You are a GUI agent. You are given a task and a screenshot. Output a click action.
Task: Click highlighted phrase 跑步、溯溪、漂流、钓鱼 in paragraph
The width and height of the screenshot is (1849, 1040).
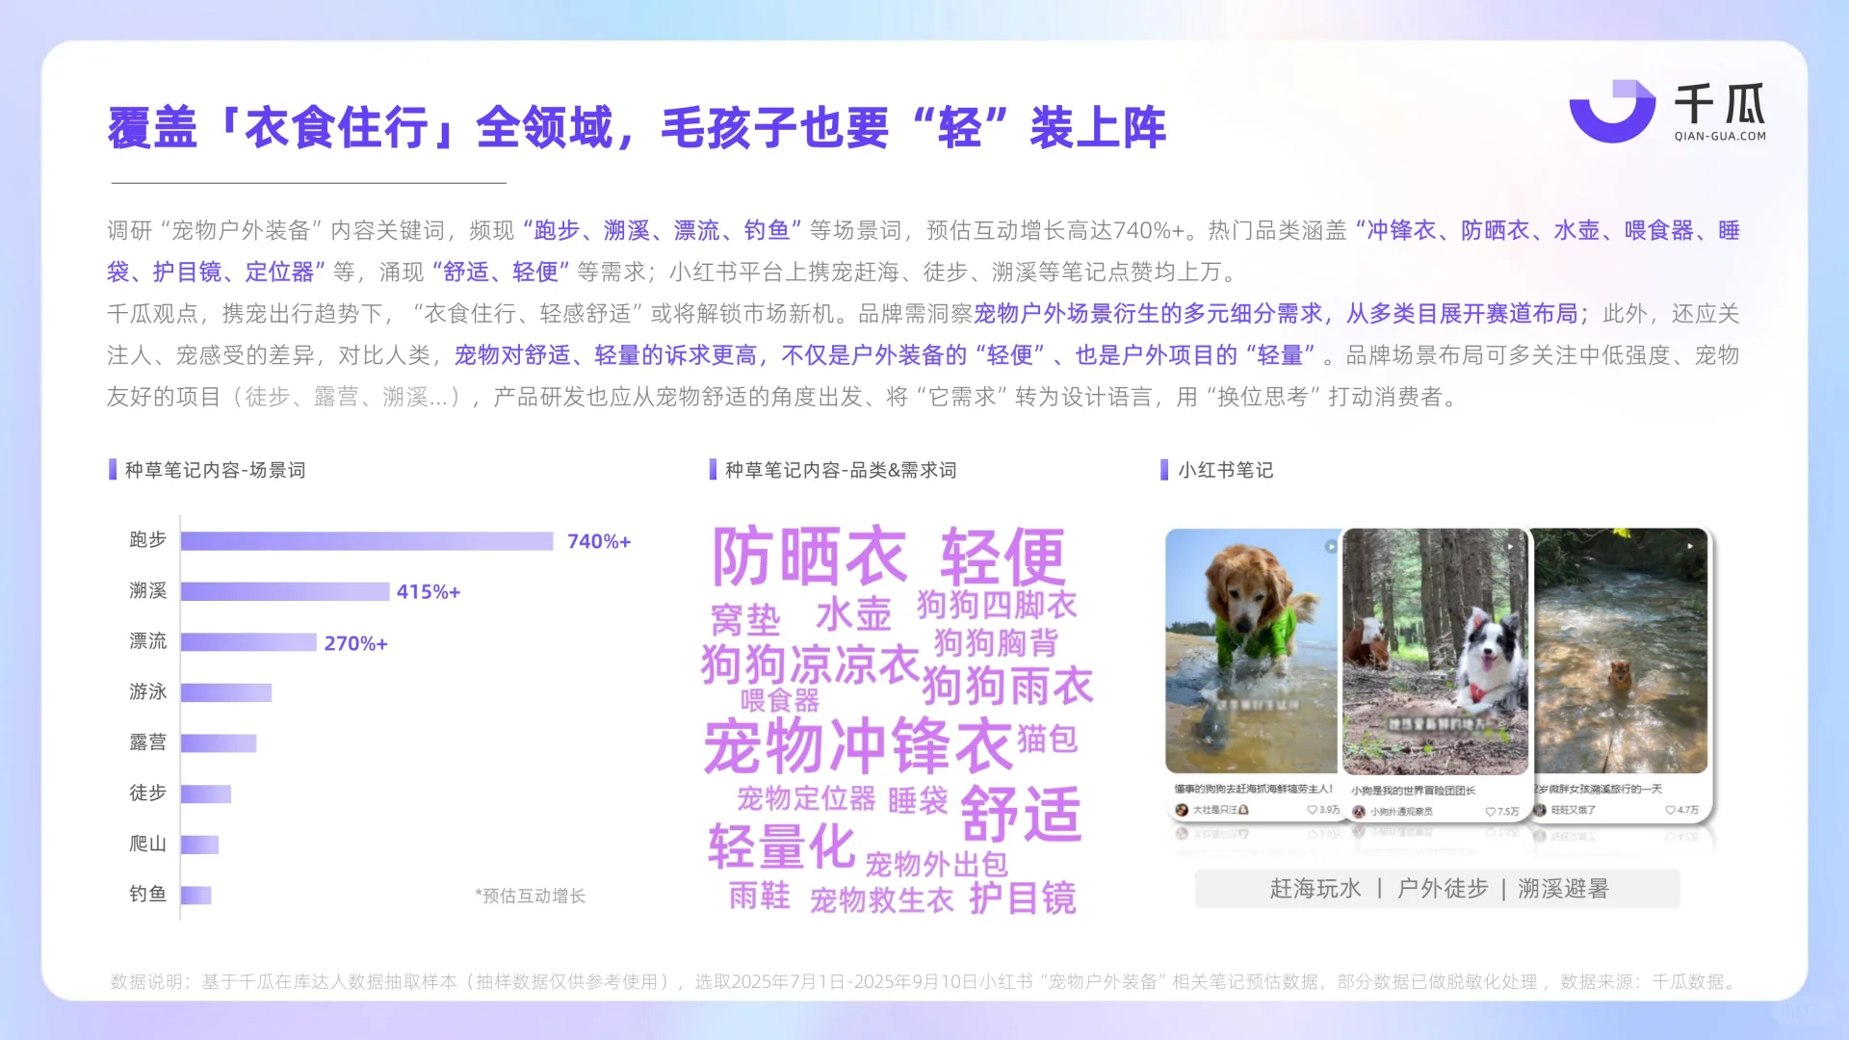[x=662, y=231]
